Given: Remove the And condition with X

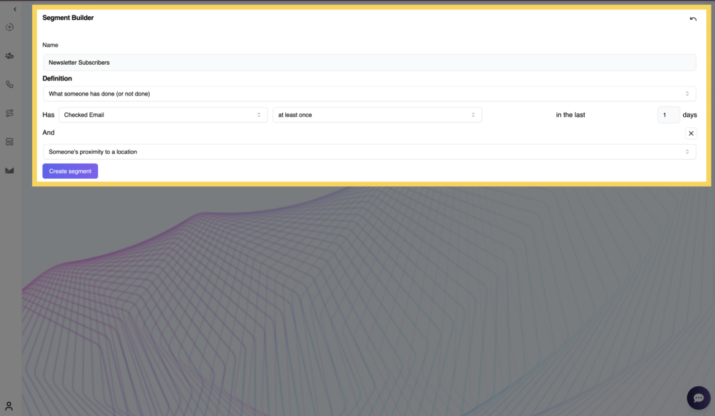Looking at the screenshot, I should pyautogui.click(x=691, y=133).
